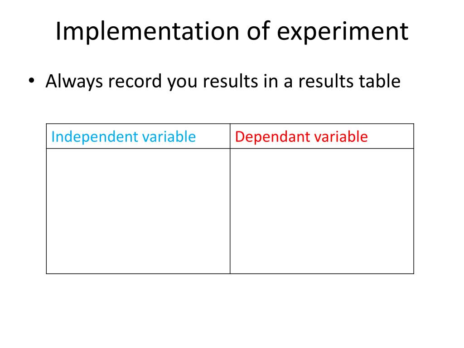Select the "Independent variable" header cell

[138, 136]
